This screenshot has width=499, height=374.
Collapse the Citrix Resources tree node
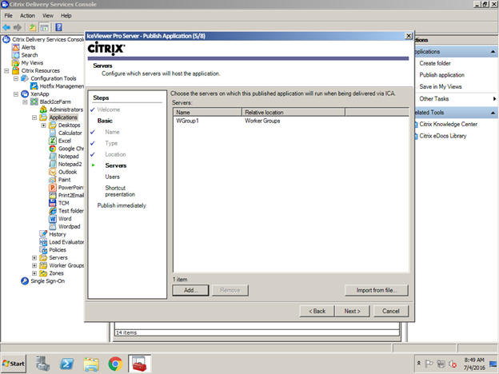6,70
